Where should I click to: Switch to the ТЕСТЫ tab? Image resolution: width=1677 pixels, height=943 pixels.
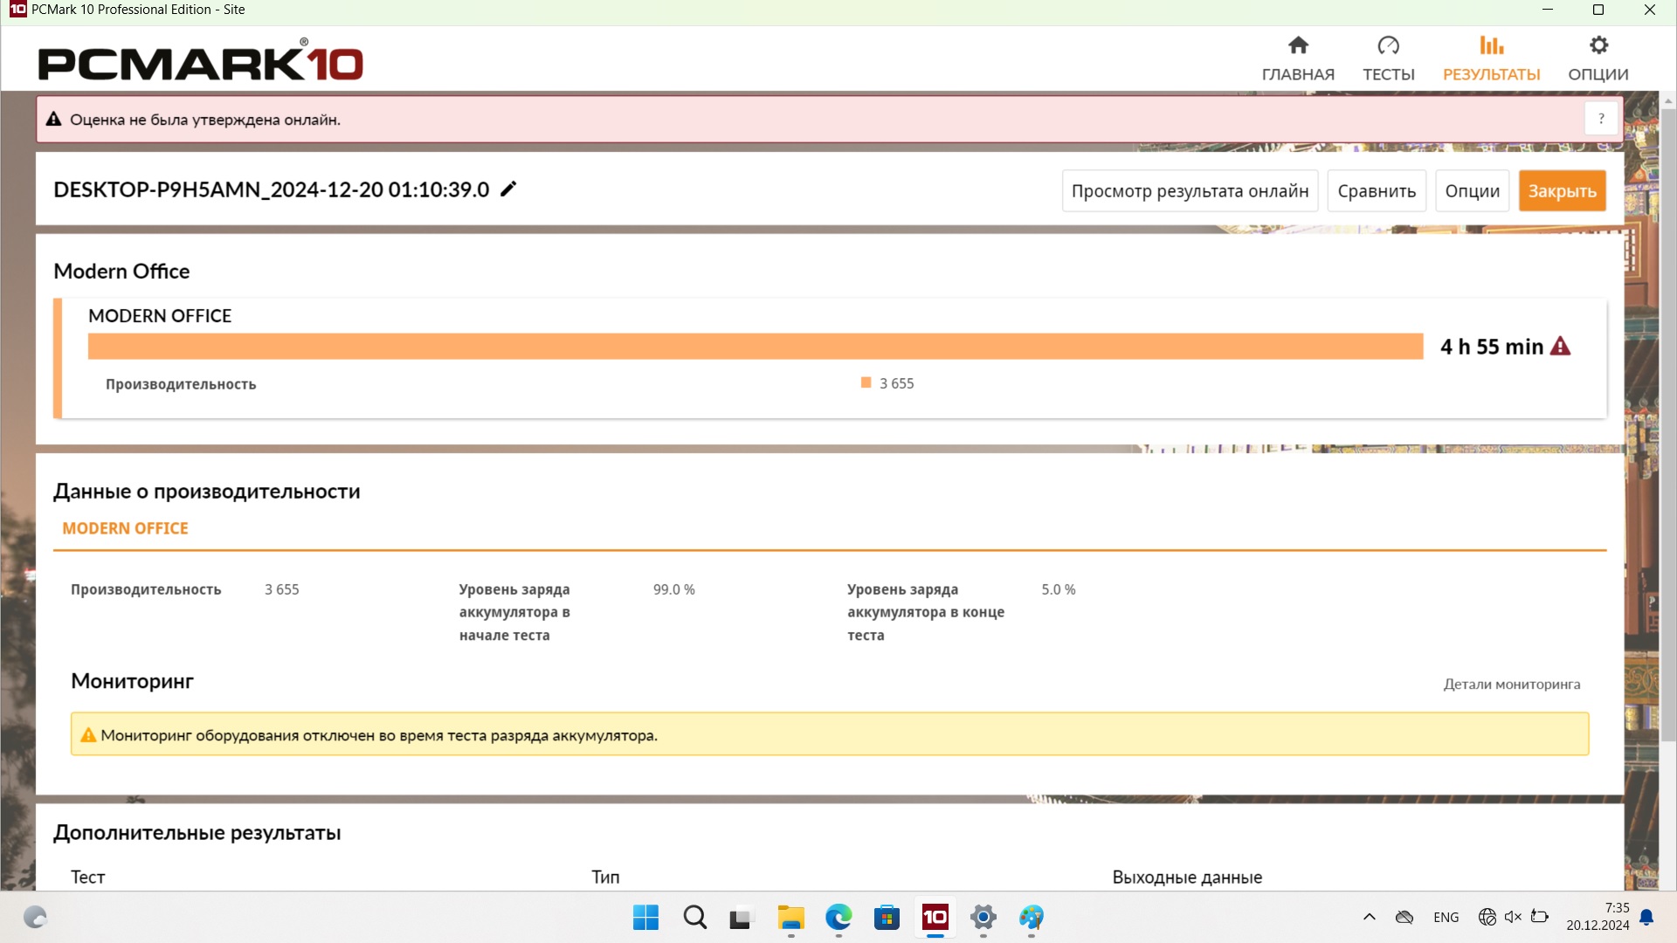(x=1388, y=59)
